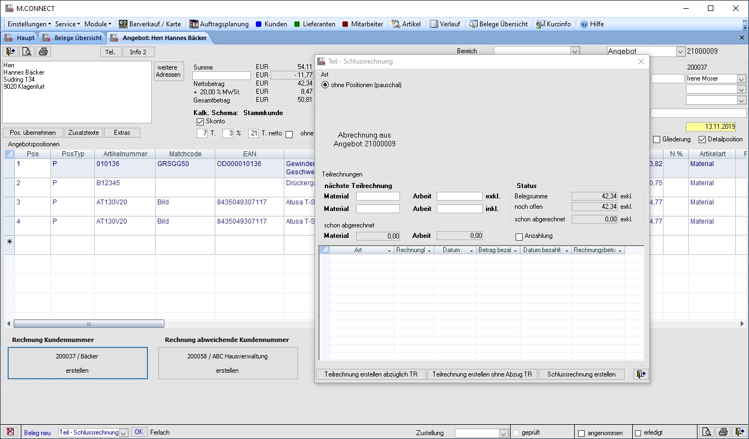
Task: Open the Artikel search toolbar item
Action: coord(406,24)
